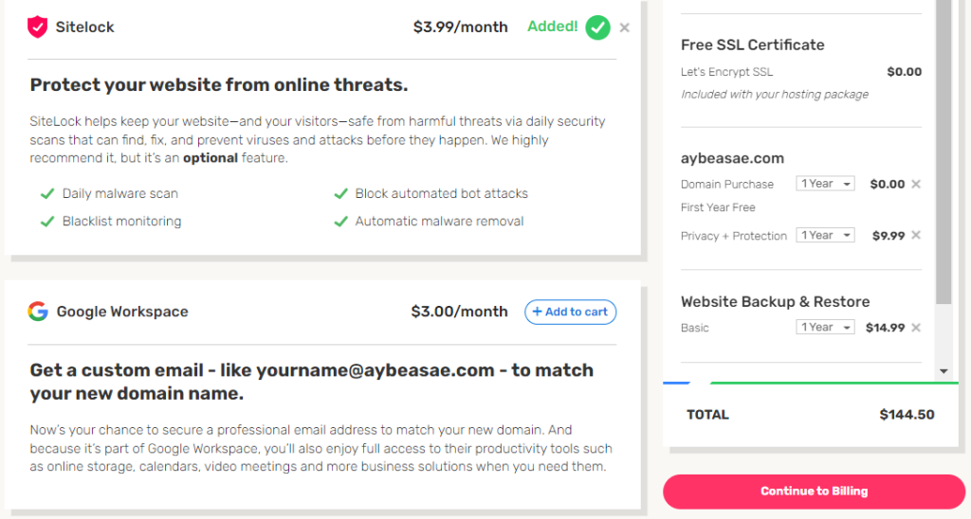Click the green Added checkmark circle
The width and height of the screenshot is (971, 519).
tap(597, 27)
